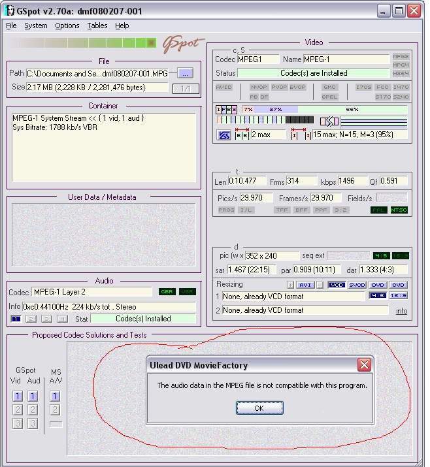Open the Options menu
This screenshot has height=467, width=430.
click(x=67, y=26)
